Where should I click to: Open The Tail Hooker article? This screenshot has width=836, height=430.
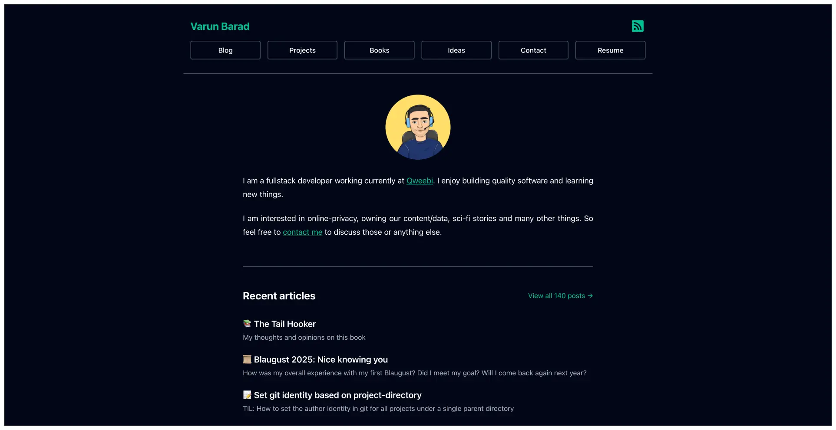point(285,324)
